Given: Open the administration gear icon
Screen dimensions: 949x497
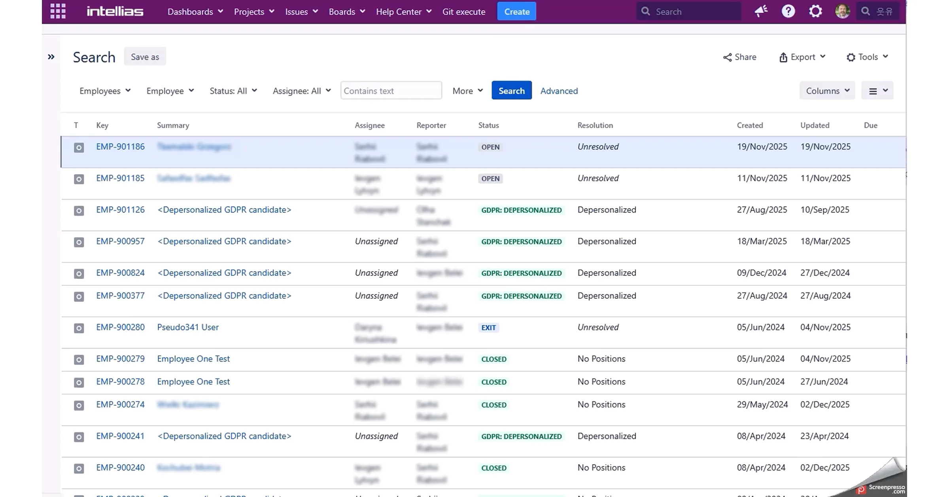Looking at the screenshot, I should pos(815,11).
